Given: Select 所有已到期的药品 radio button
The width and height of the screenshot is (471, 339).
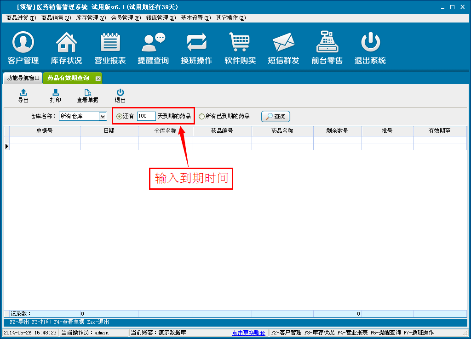Looking at the screenshot, I should tap(201, 117).
